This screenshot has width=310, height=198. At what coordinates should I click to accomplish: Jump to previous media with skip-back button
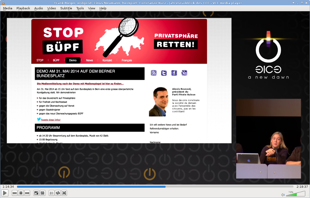pos(15,193)
